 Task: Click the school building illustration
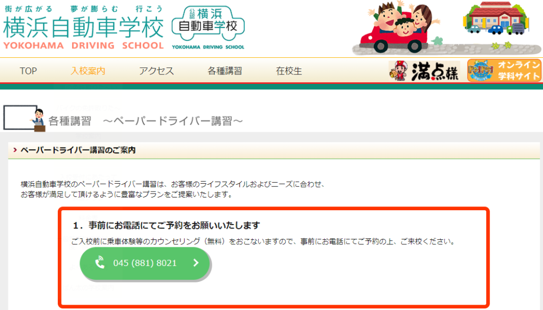pyautogui.click(x=496, y=19)
